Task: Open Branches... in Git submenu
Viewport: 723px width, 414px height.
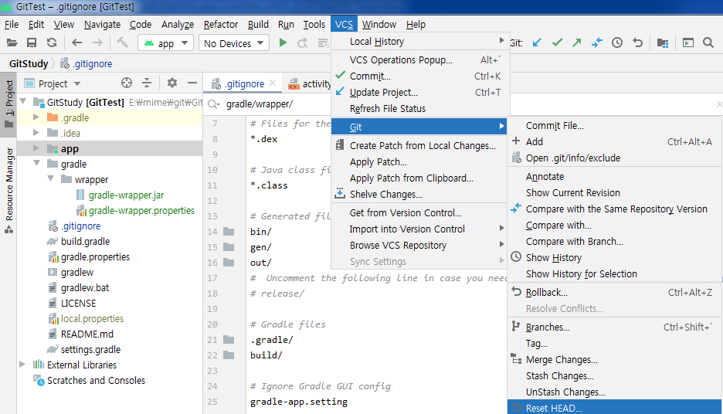Action: 615,327
